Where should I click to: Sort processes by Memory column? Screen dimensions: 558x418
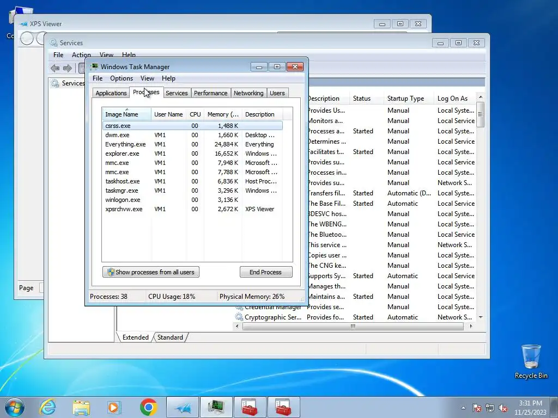[223, 114]
